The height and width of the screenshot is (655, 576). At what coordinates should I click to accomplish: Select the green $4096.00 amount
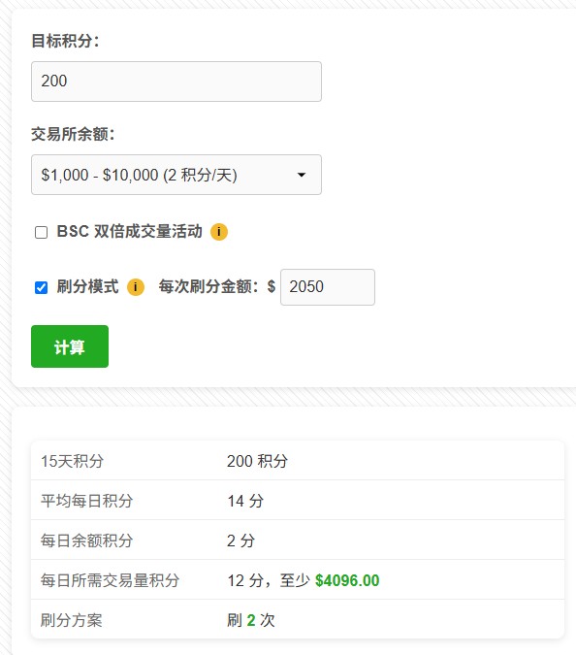coord(347,580)
